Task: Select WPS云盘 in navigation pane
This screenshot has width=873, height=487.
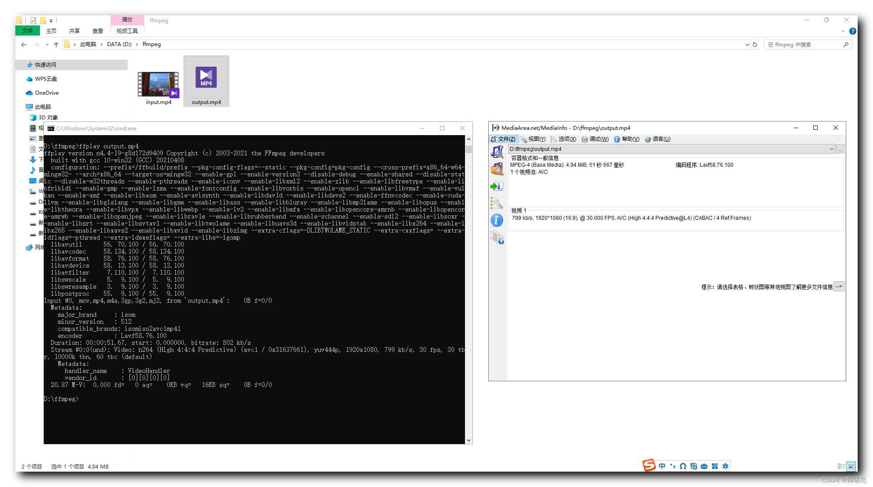Action: [42, 79]
